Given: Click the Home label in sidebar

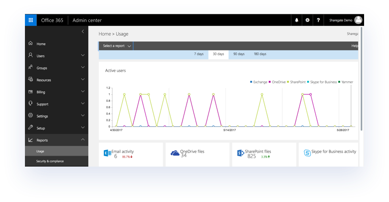Looking at the screenshot, I should pos(41,44).
